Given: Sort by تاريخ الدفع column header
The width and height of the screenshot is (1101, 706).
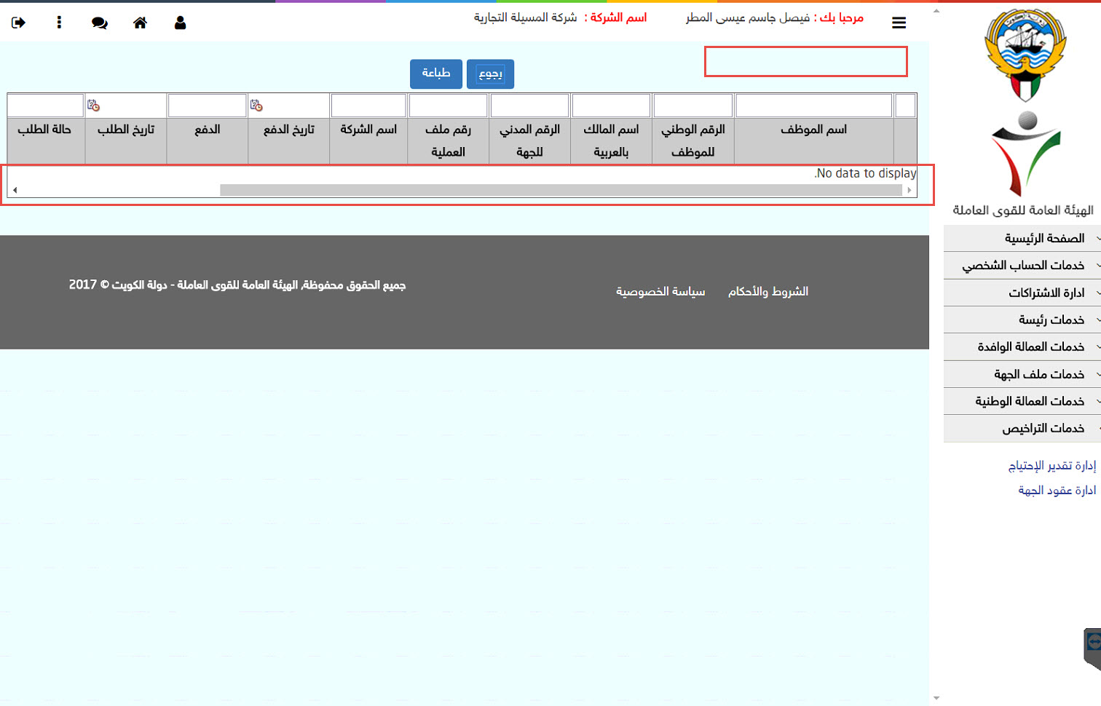Looking at the screenshot, I should (288, 141).
